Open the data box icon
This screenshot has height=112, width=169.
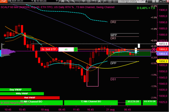click(x=89, y=1)
